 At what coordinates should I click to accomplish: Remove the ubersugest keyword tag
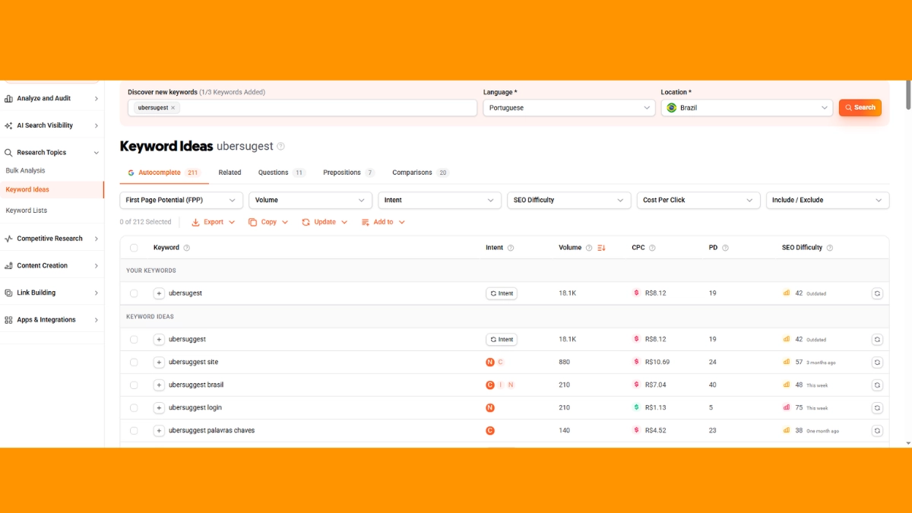[173, 108]
